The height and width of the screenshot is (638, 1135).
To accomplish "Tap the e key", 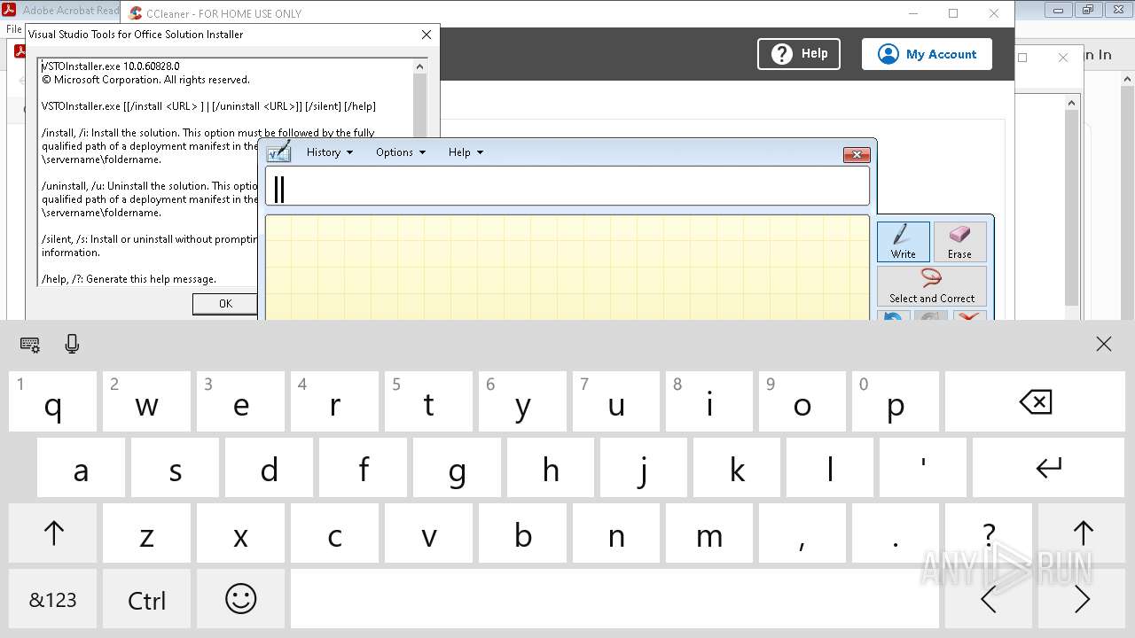I will pyautogui.click(x=240, y=401).
